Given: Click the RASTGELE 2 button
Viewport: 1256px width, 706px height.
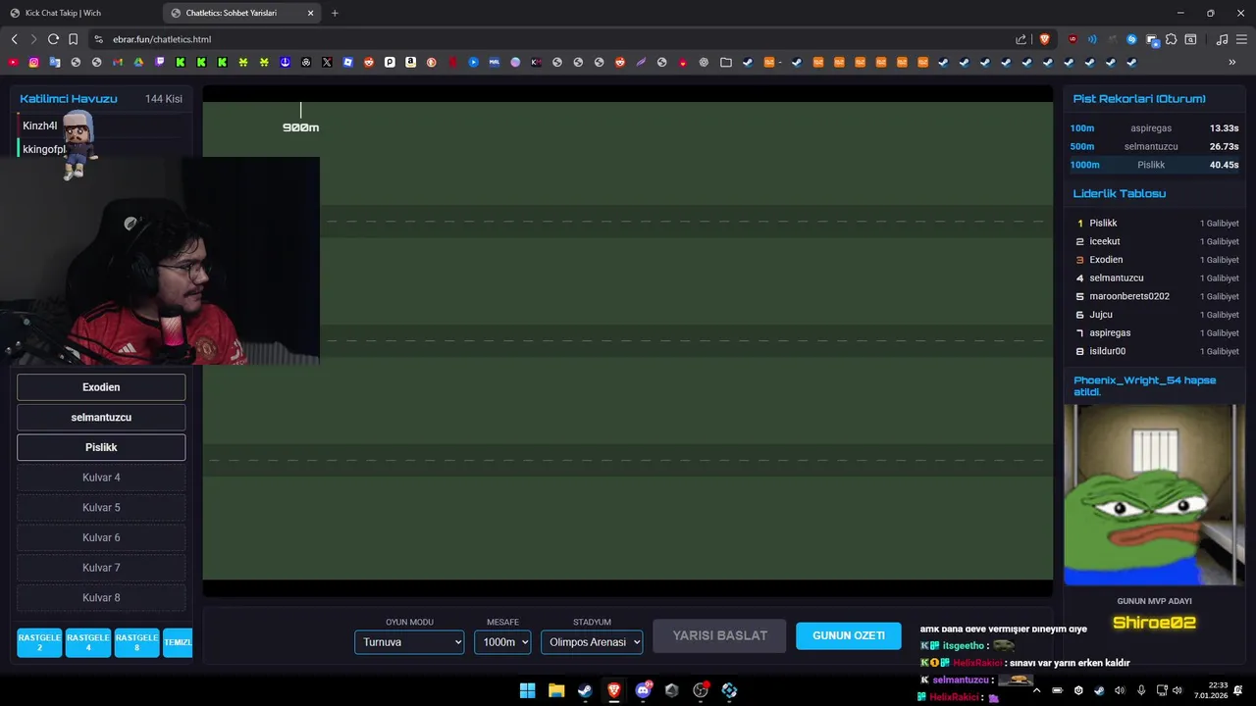Looking at the screenshot, I should point(39,642).
